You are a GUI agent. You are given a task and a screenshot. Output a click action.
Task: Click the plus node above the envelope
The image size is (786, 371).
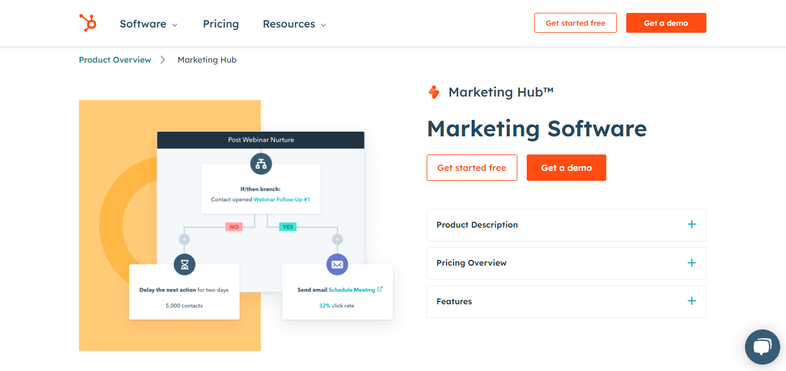pos(337,239)
